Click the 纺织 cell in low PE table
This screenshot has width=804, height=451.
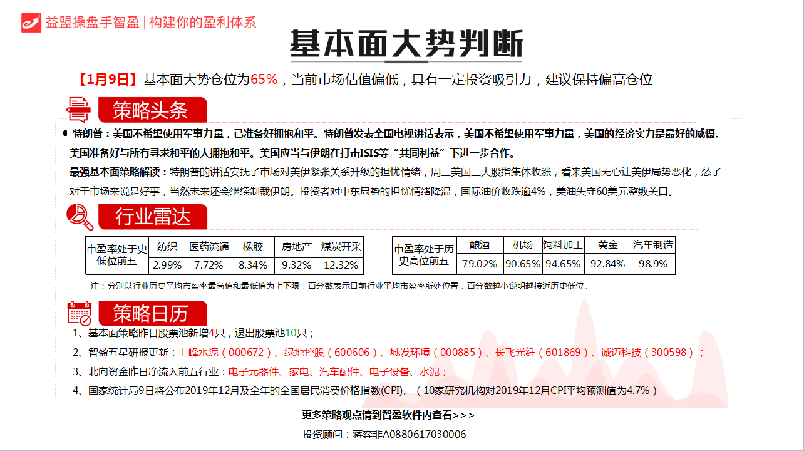point(168,246)
